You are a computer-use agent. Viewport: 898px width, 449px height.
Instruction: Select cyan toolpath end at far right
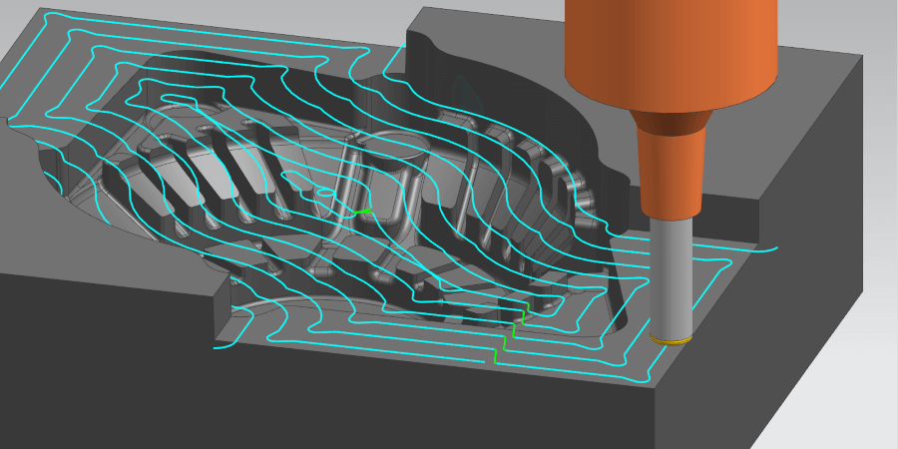pyautogui.click(x=776, y=245)
